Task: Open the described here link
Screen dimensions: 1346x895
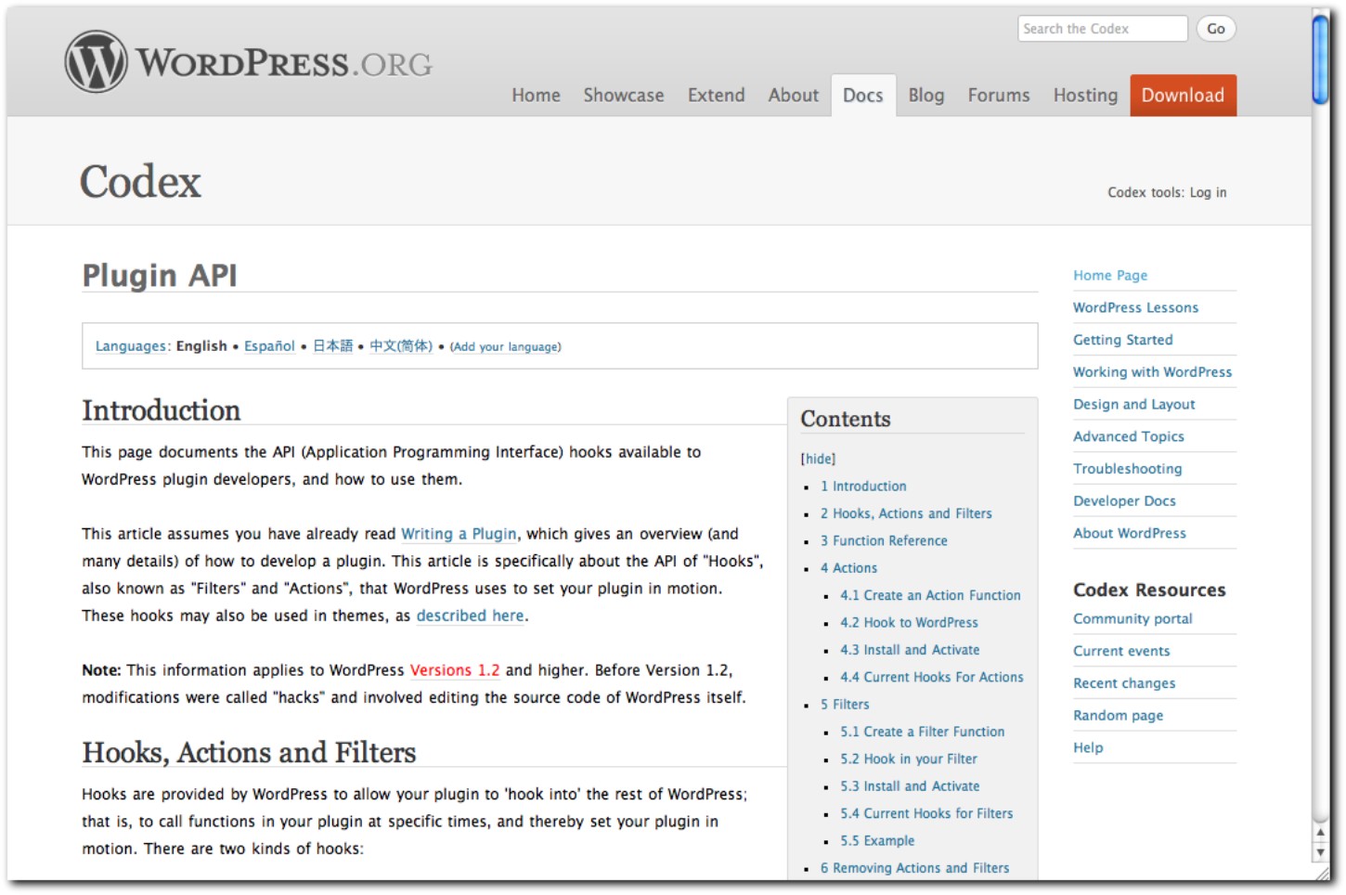Action: click(x=470, y=616)
